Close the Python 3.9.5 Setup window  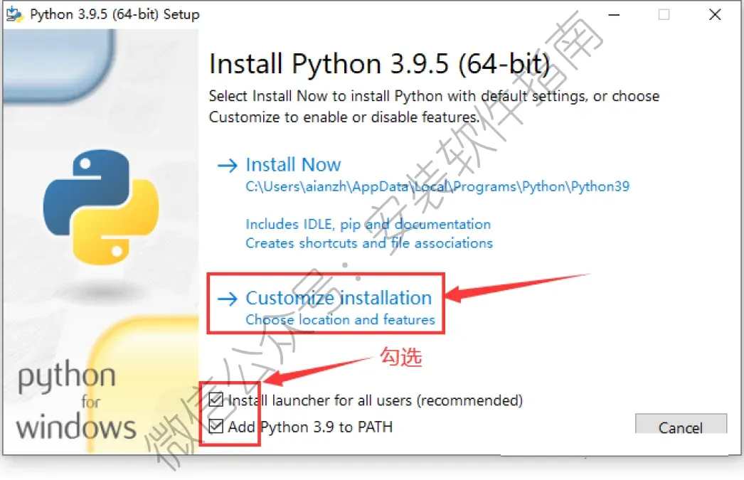point(715,15)
